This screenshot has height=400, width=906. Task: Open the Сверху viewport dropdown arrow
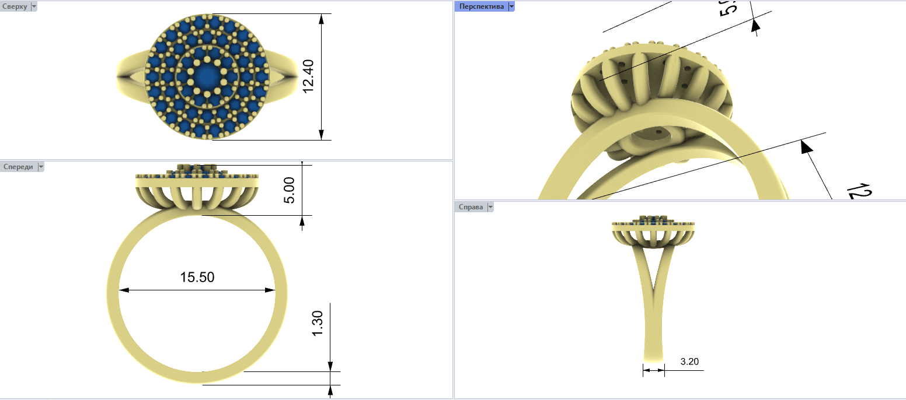coord(33,6)
